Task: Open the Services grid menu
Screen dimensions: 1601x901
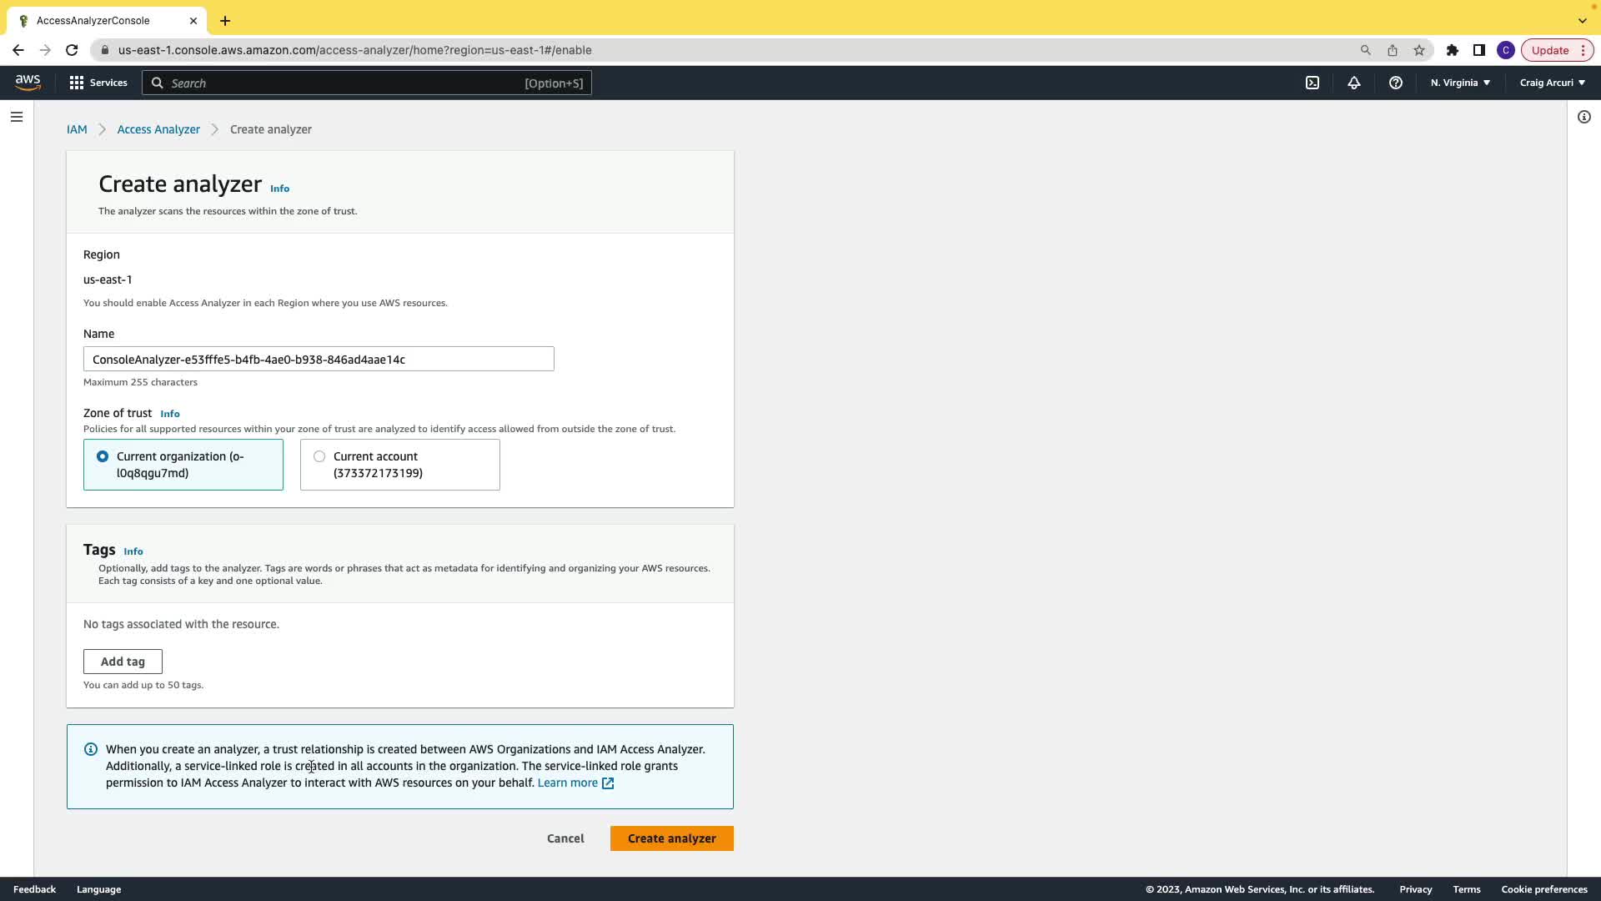Action: [98, 83]
